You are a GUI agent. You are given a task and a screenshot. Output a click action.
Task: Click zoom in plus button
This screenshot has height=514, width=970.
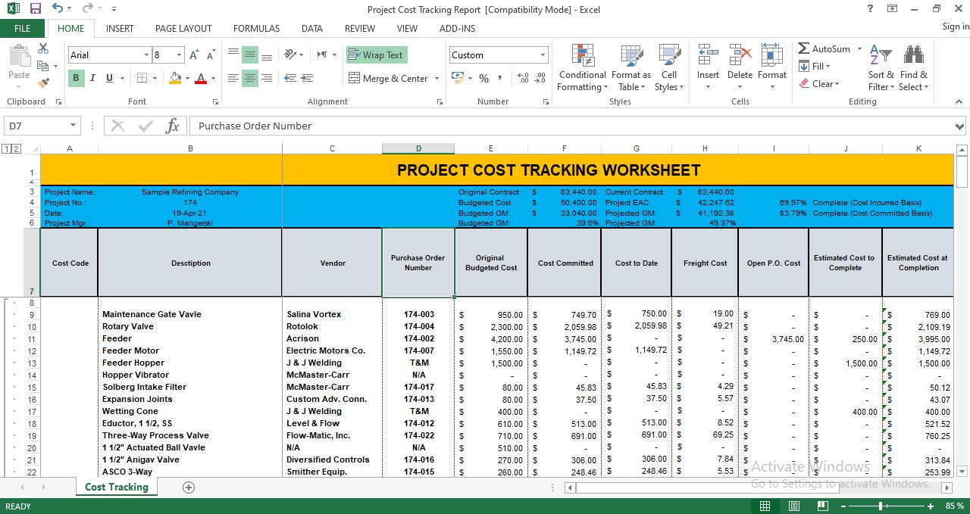(931, 506)
